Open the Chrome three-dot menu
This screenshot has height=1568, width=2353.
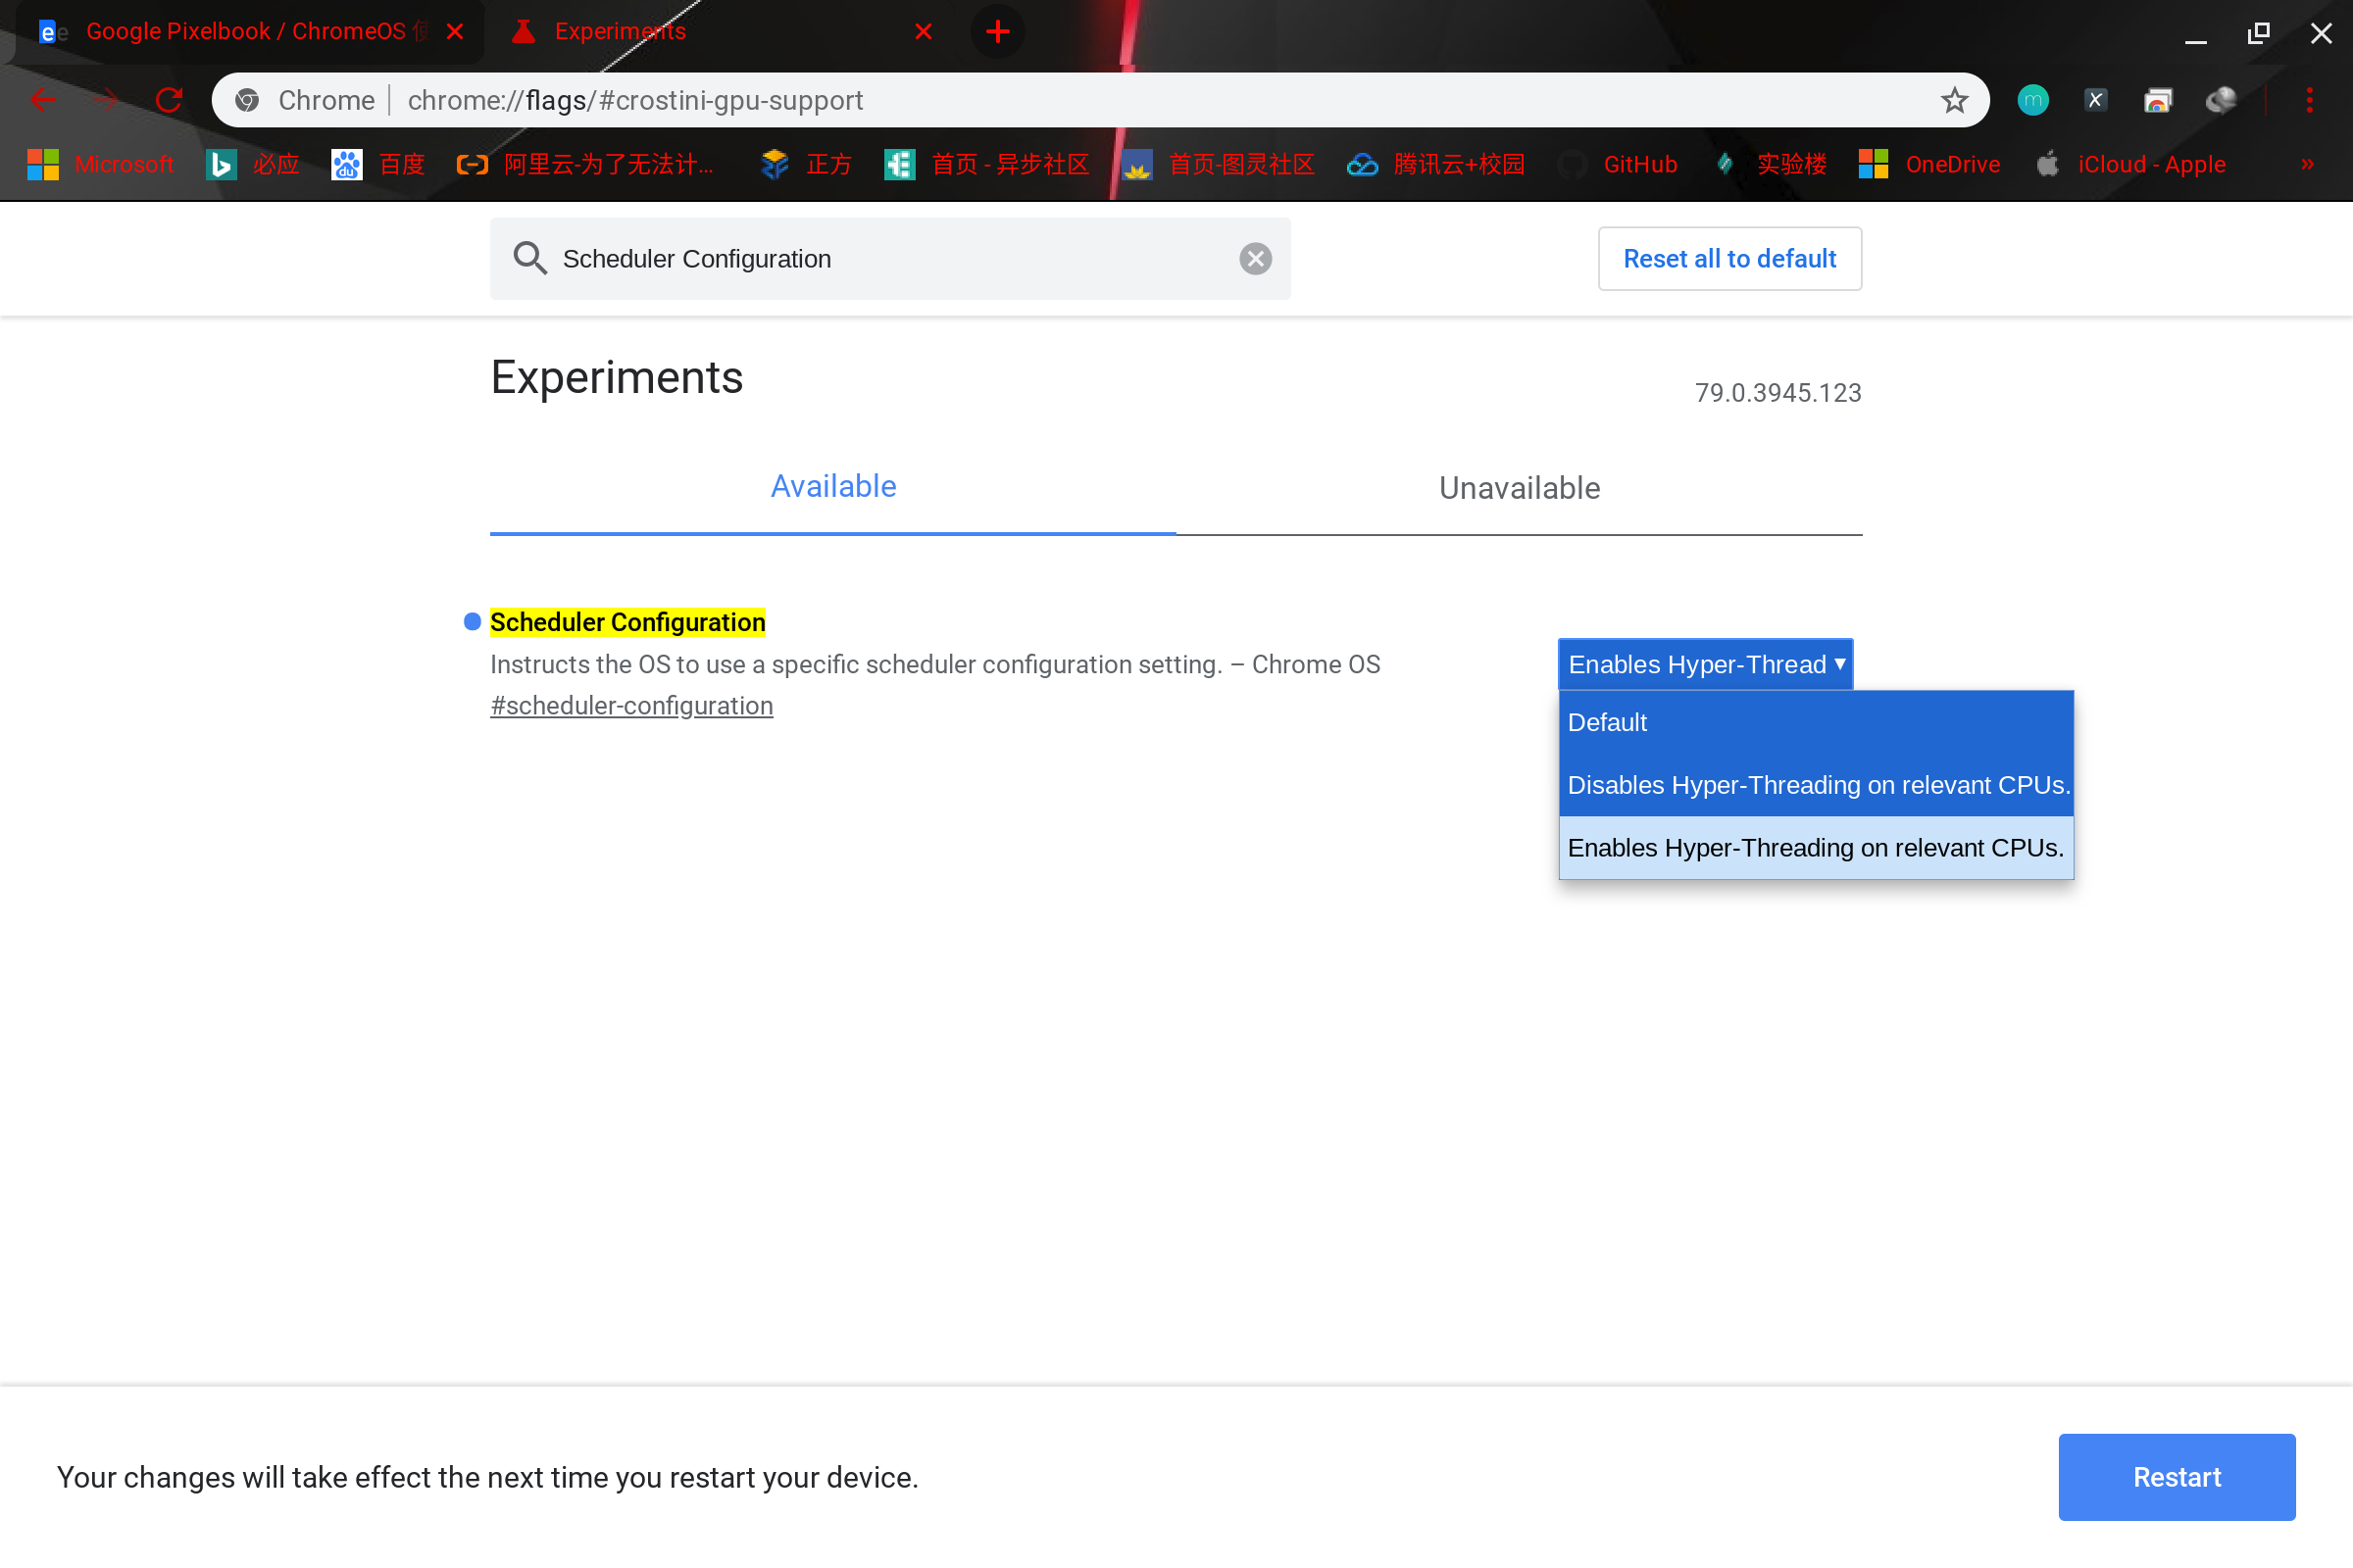[x=2309, y=100]
